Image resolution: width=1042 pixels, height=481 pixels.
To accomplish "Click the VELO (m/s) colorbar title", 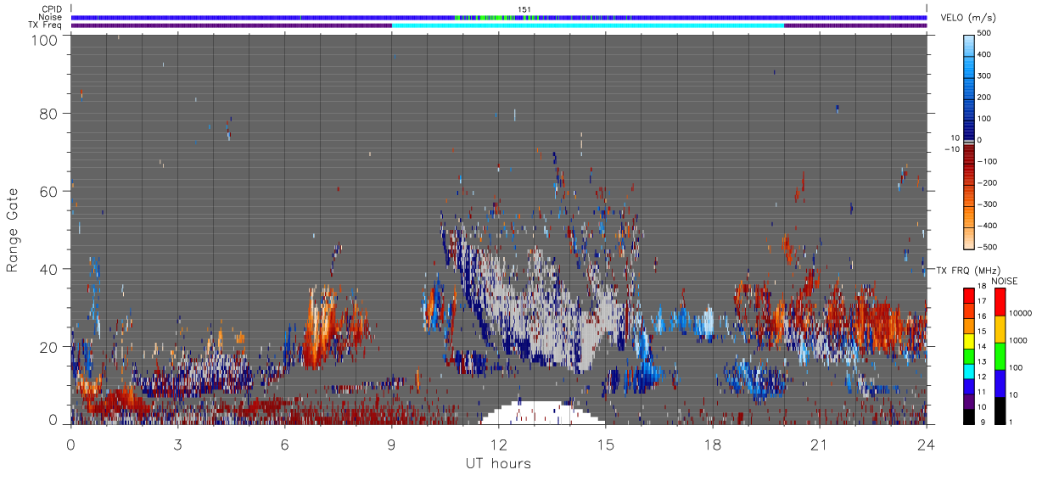I will [970, 18].
